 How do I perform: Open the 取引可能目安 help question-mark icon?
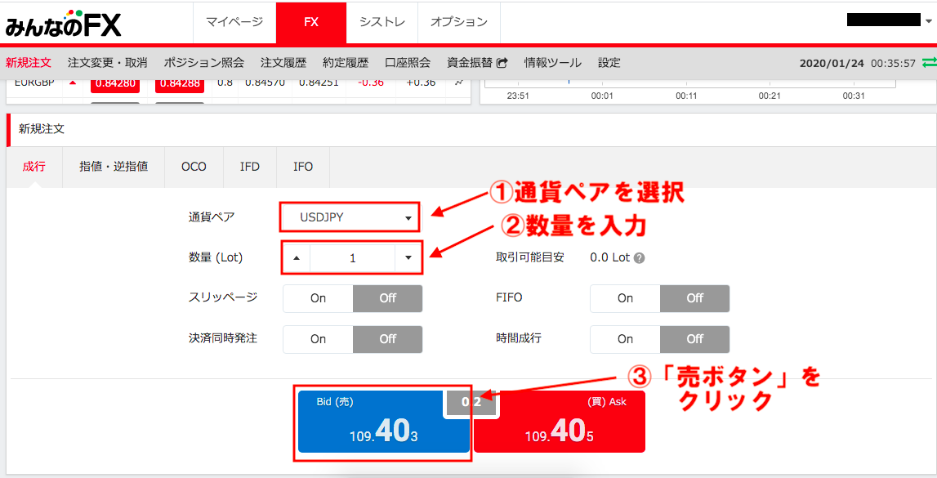640,257
